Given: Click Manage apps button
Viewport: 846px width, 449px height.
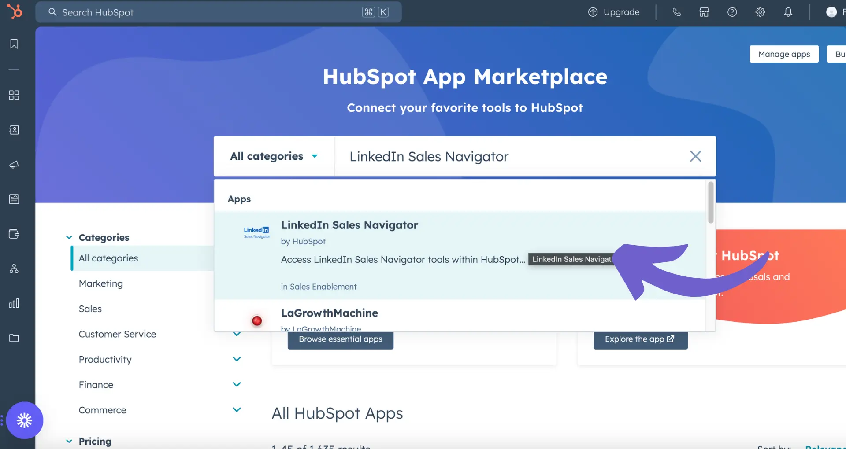Looking at the screenshot, I should tap(784, 54).
